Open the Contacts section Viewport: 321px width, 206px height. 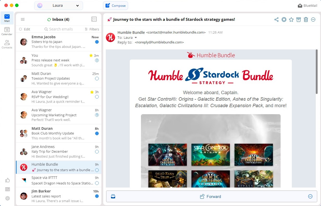[7, 44]
